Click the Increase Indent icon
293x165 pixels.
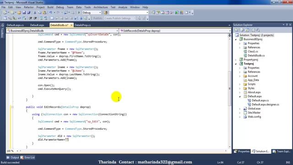coord(35,18)
